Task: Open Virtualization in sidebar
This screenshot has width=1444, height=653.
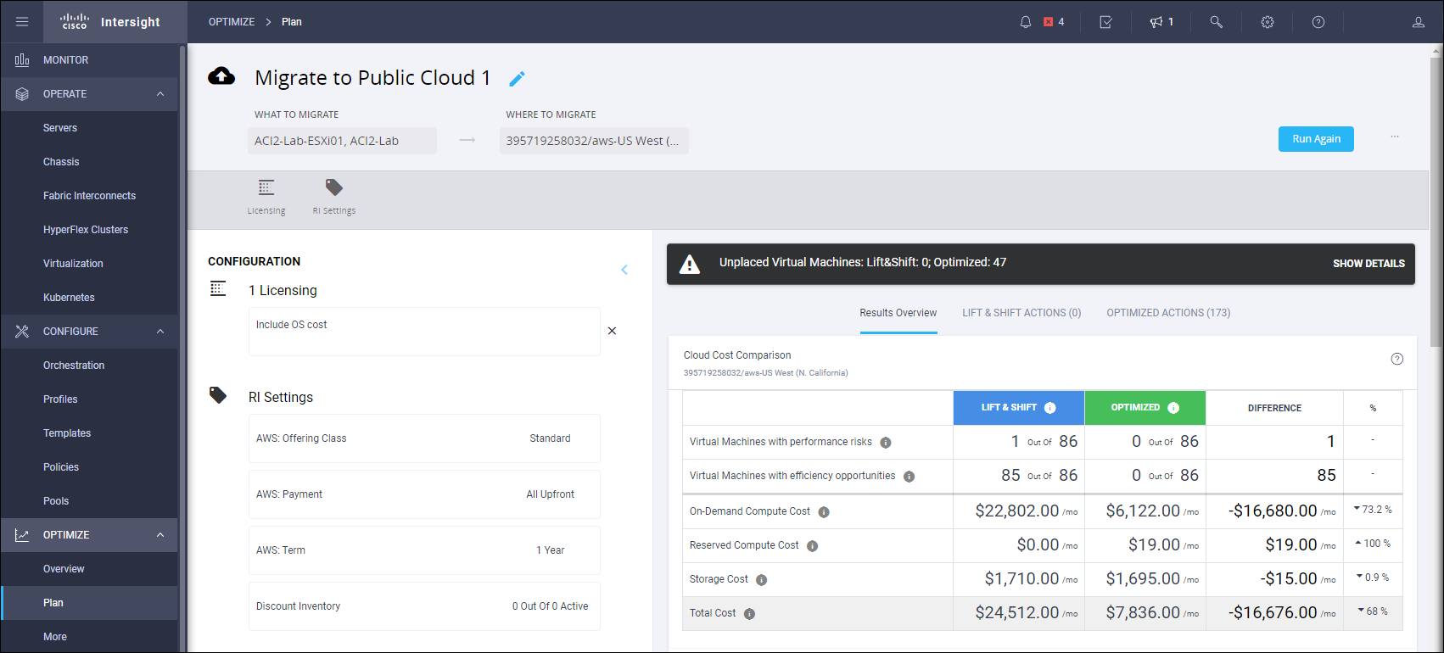Action: coord(89,264)
